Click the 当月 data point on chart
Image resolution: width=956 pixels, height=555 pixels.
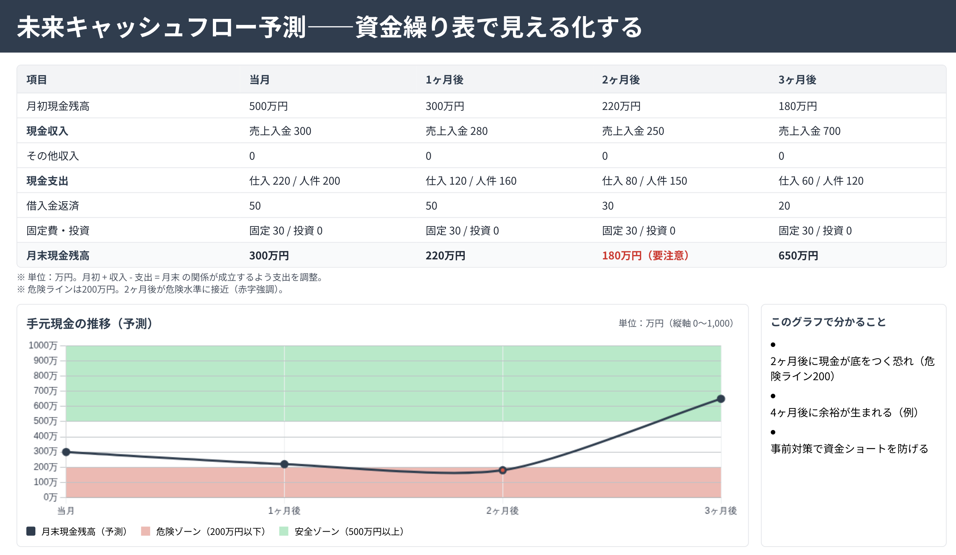[66, 452]
